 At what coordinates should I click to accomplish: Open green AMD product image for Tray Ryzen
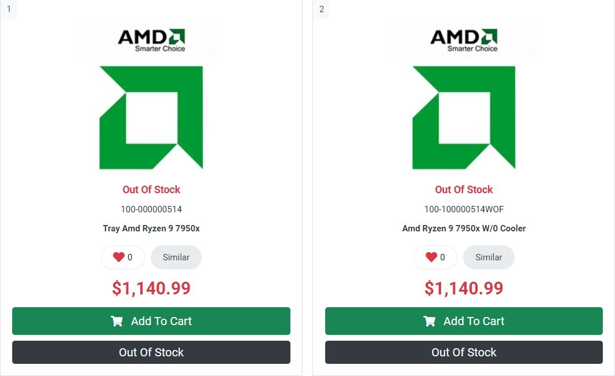[x=151, y=117]
